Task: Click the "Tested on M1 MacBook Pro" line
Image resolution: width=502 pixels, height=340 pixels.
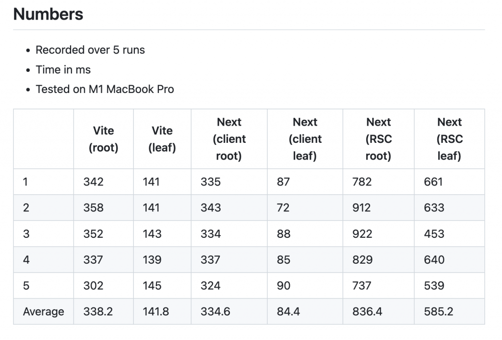Action: click(104, 89)
